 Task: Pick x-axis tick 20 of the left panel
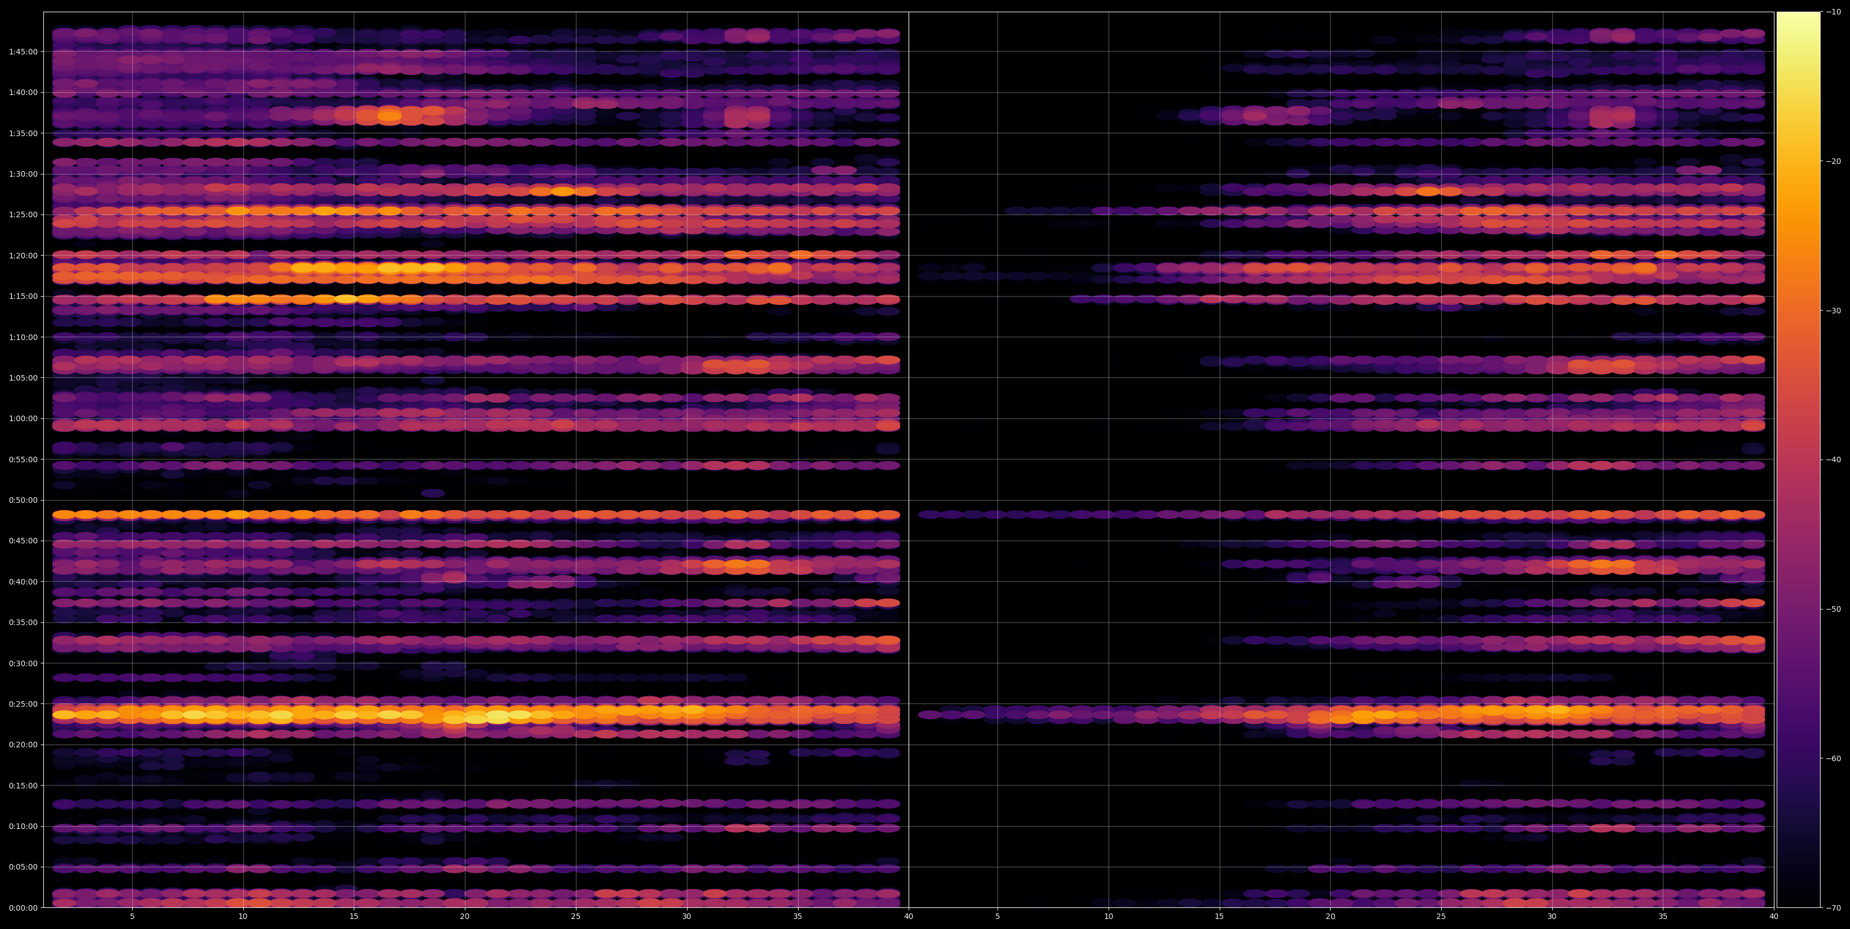click(465, 916)
